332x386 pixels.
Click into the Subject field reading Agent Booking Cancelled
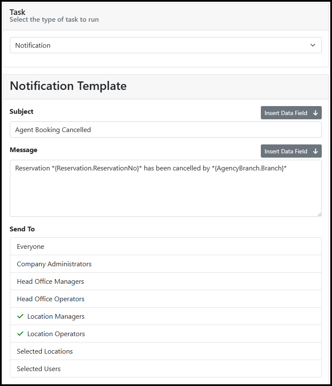click(x=165, y=130)
